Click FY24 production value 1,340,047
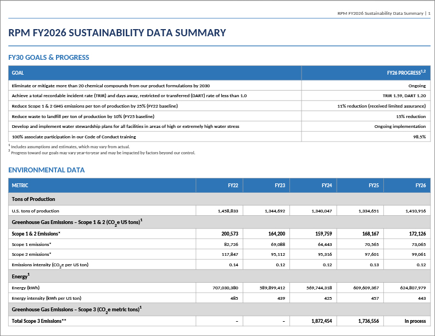Screen dimensions: 435x336 [321, 211]
